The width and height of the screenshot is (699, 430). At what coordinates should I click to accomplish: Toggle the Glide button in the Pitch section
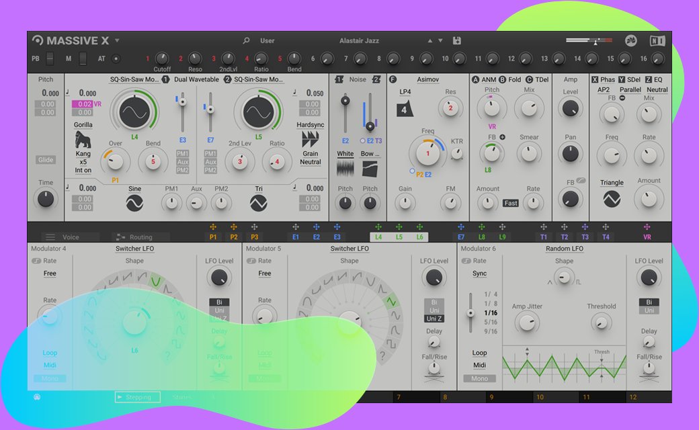click(x=46, y=160)
